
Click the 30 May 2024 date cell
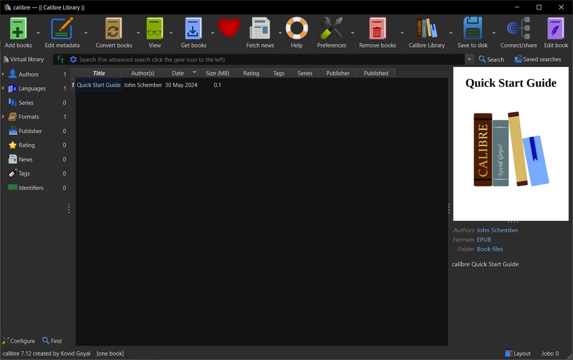click(181, 85)
